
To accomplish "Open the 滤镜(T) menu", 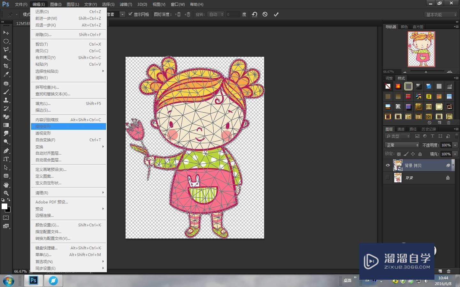I will 126,4.
